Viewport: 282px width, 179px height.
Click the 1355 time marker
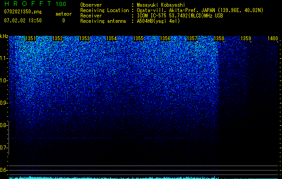click(138, 38)
